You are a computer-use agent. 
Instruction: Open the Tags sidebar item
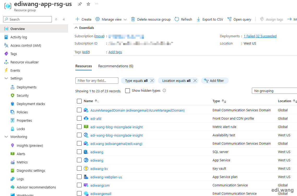[14, 54]
